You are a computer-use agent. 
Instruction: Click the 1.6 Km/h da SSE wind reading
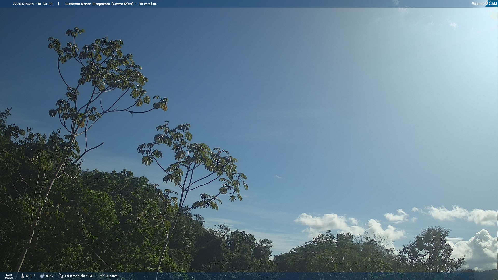point(79,276)
